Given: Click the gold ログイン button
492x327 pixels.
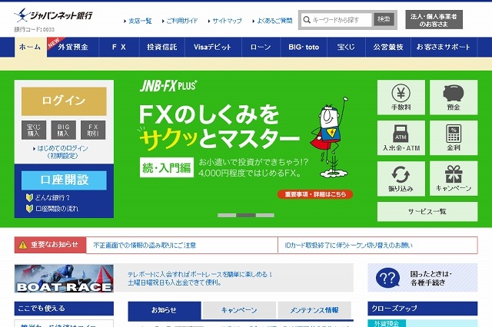Looking at the screenshot, I should coord(64,101).
